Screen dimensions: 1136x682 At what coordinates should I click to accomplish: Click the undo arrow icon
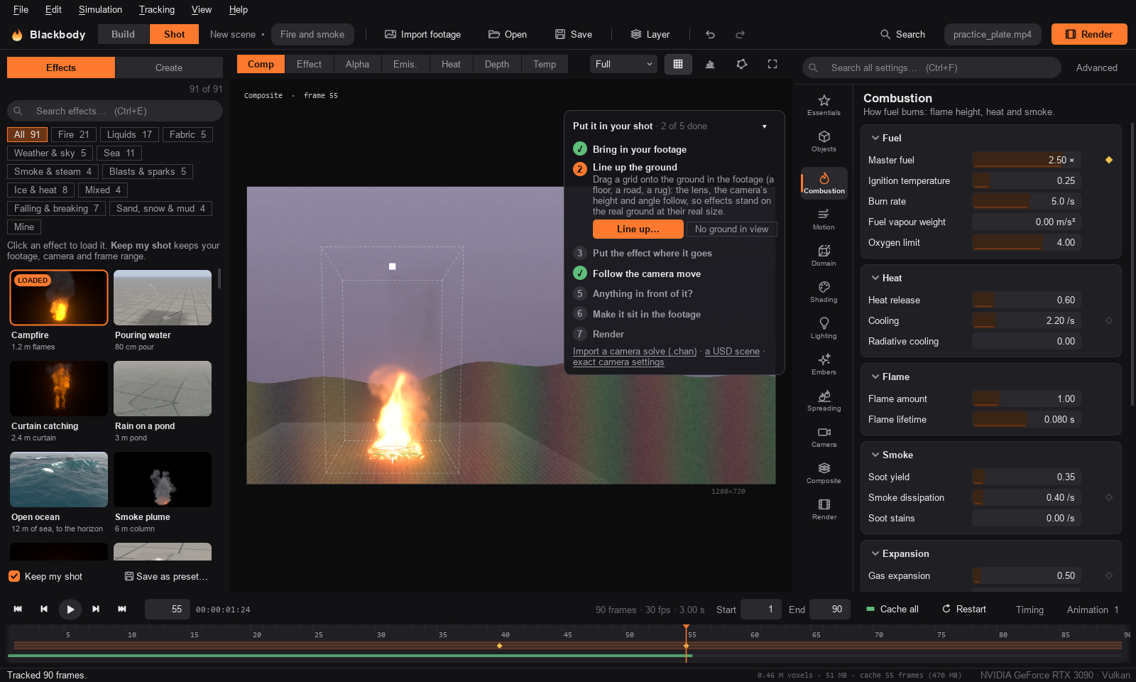710,34
